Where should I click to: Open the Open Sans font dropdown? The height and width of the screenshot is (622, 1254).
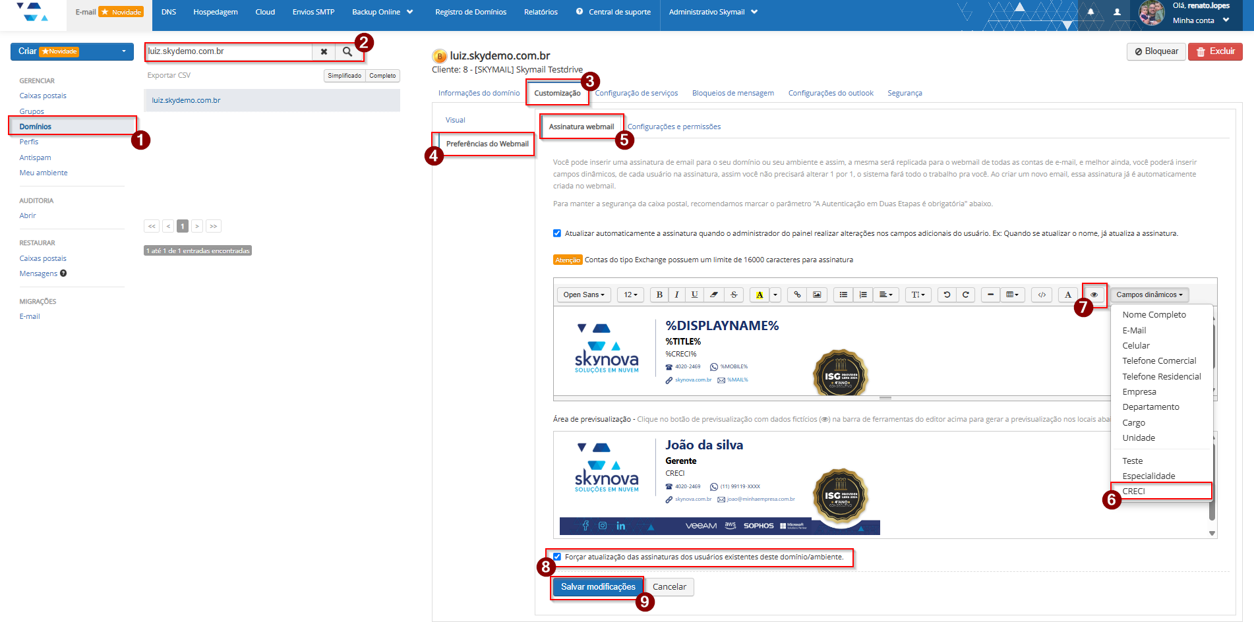pos(583,295)
